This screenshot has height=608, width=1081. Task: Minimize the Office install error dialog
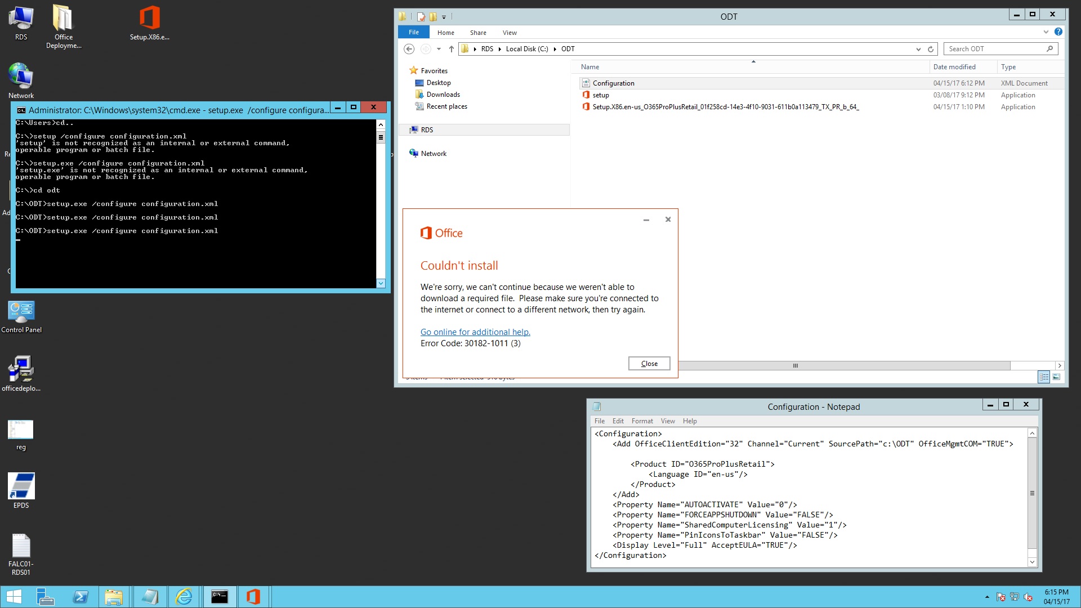646,220
